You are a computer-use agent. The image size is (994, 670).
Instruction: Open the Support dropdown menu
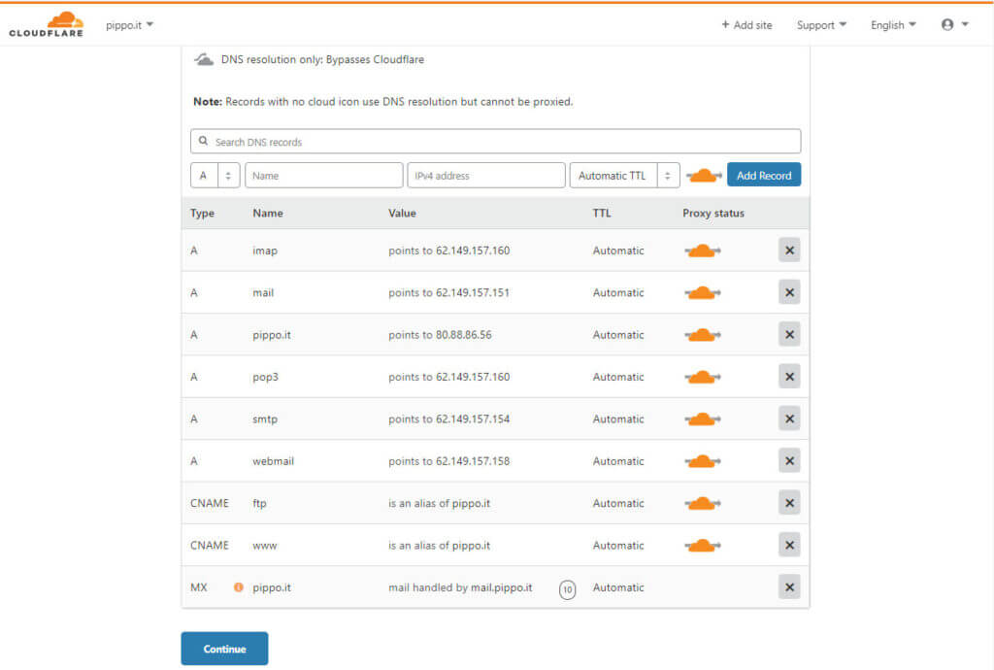pos(821,25)
